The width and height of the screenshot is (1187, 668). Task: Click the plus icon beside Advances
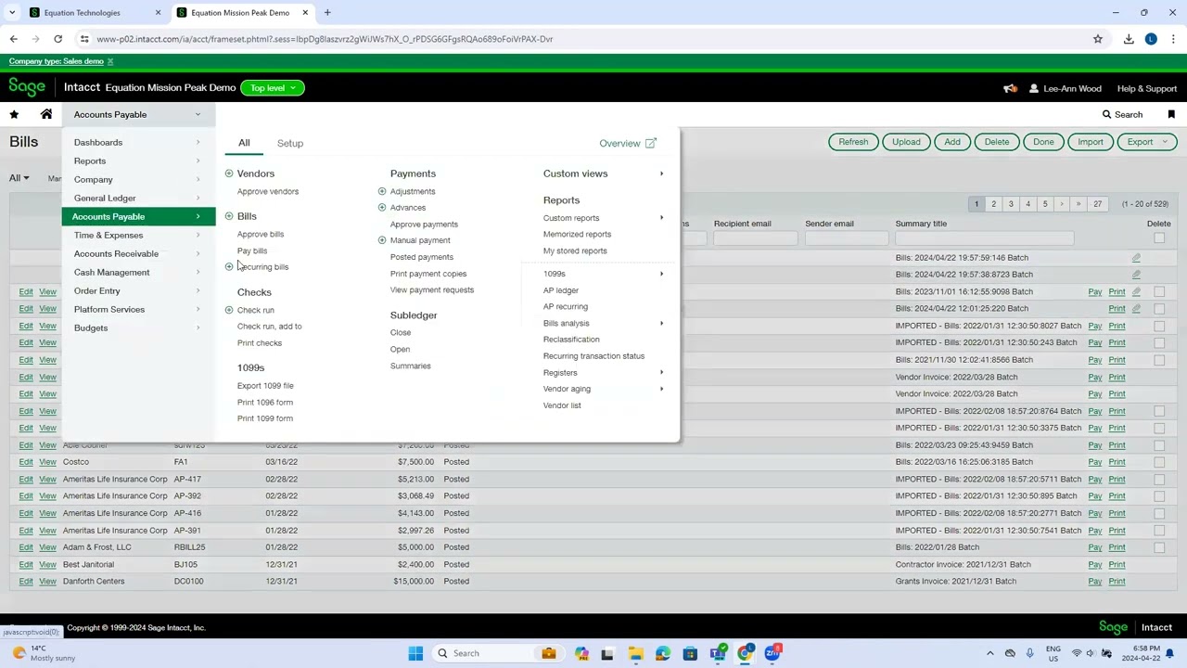[382, 208]
